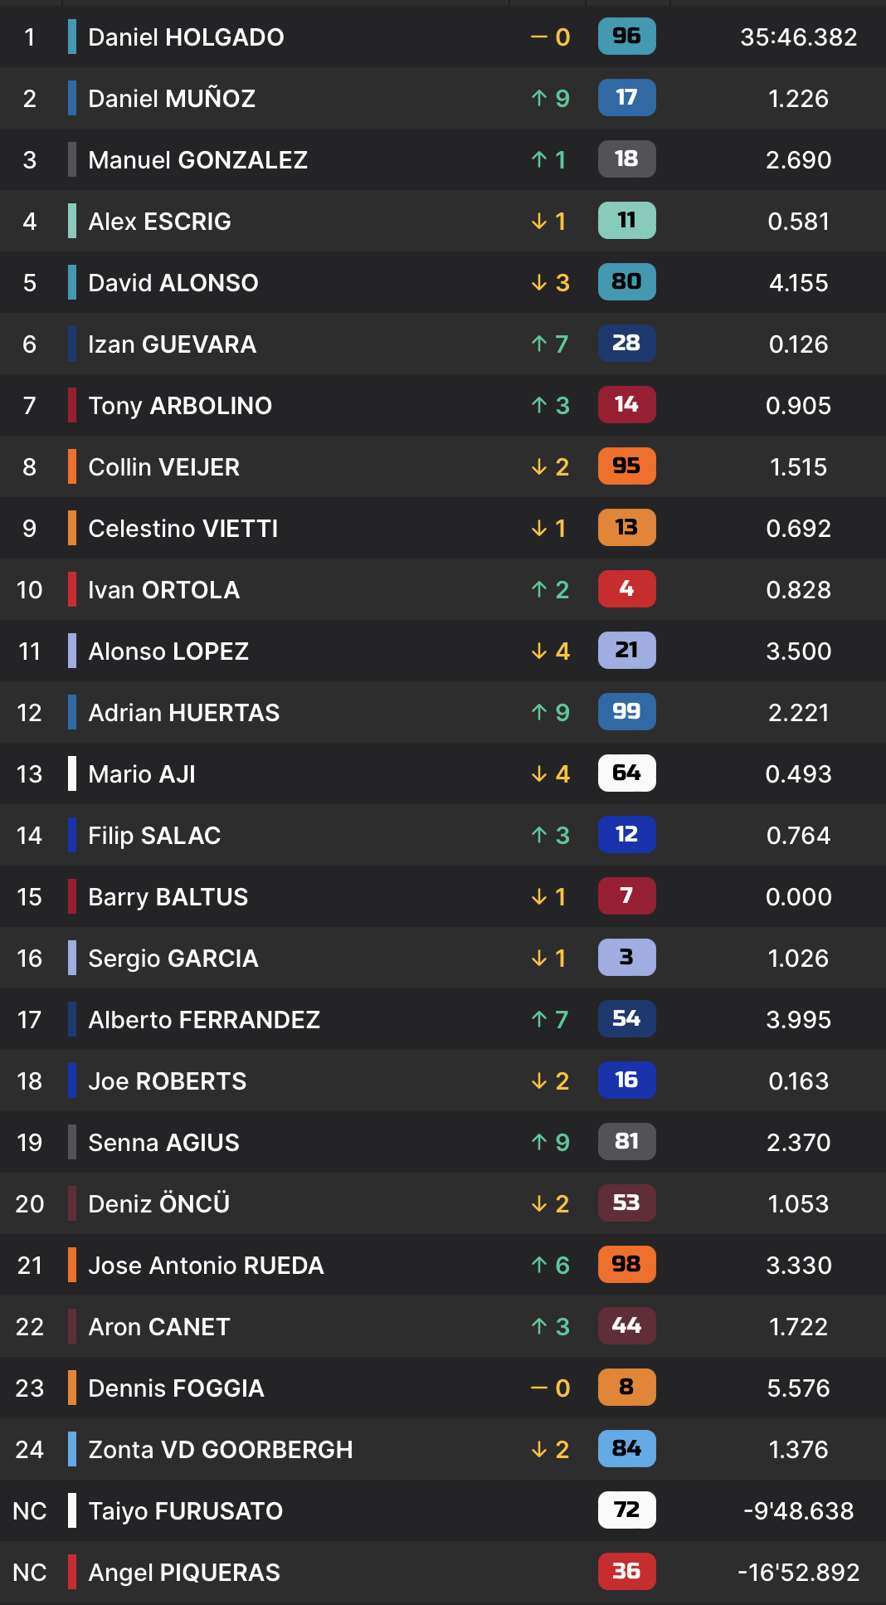Image resolution: width=886 pixels, height=1605 pixels.
Task: Tap the red number 4 badge
Action: pyautogui.click(x=626, y=589)
